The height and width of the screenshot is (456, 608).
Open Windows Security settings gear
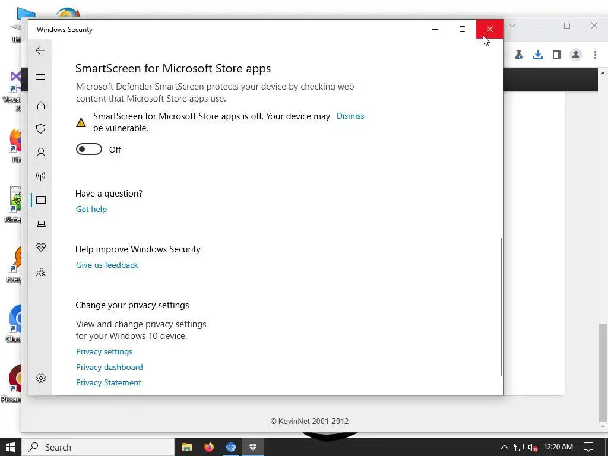pos(41,378)
